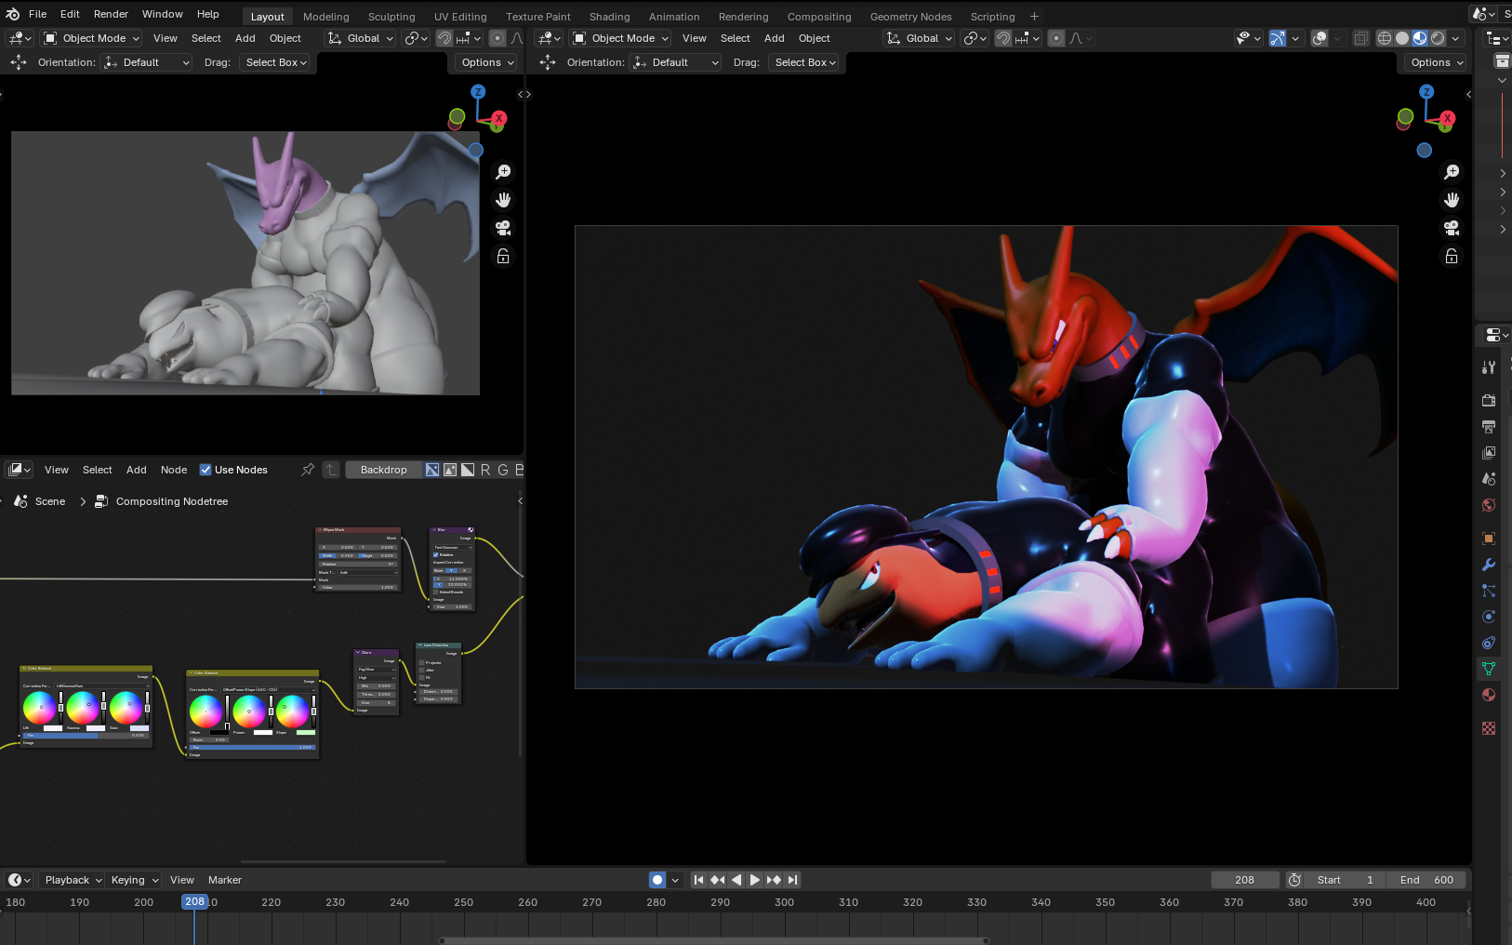Jump to the timeline end frame
The width and height of the screenshot is (1512, 945).
tap(793, 880)
